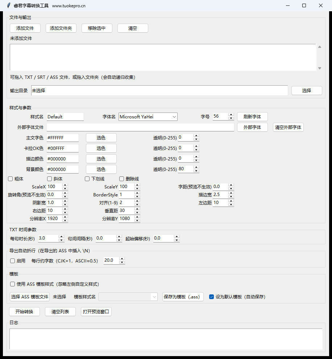Start conversion with 开始转换 button
332x359 pixels.
coord(25,311)
